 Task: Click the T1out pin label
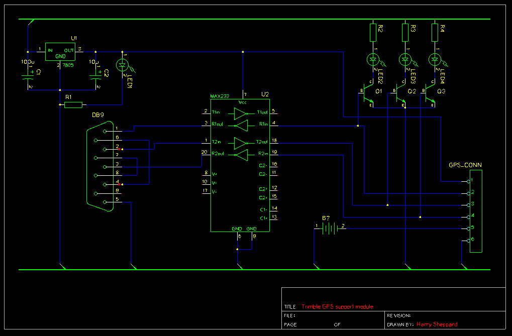(x=262, y=113)
